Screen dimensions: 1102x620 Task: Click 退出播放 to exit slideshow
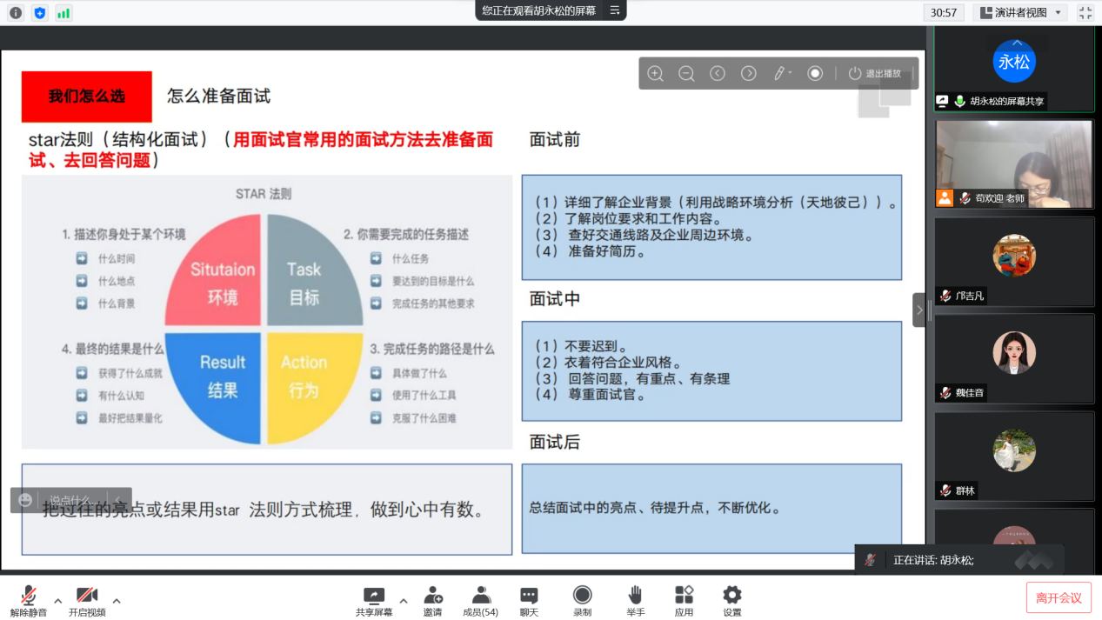pos(875,74)
